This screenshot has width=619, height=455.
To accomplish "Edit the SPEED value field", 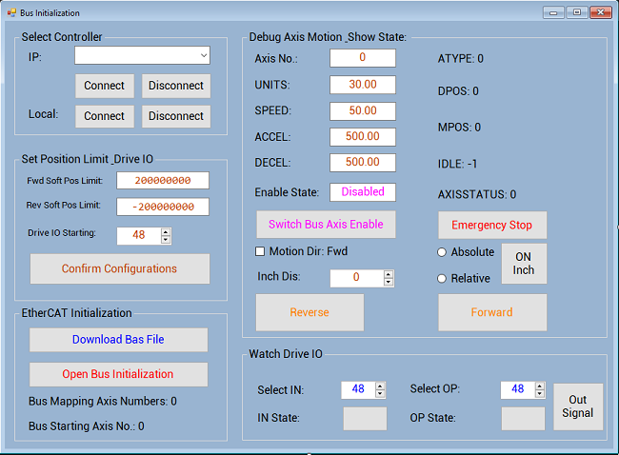I will click(363, 110).
